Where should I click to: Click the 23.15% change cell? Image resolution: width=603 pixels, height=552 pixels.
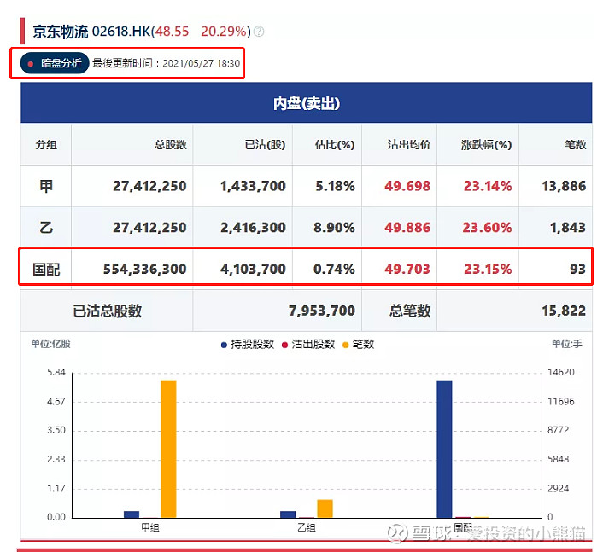point(488,269)
